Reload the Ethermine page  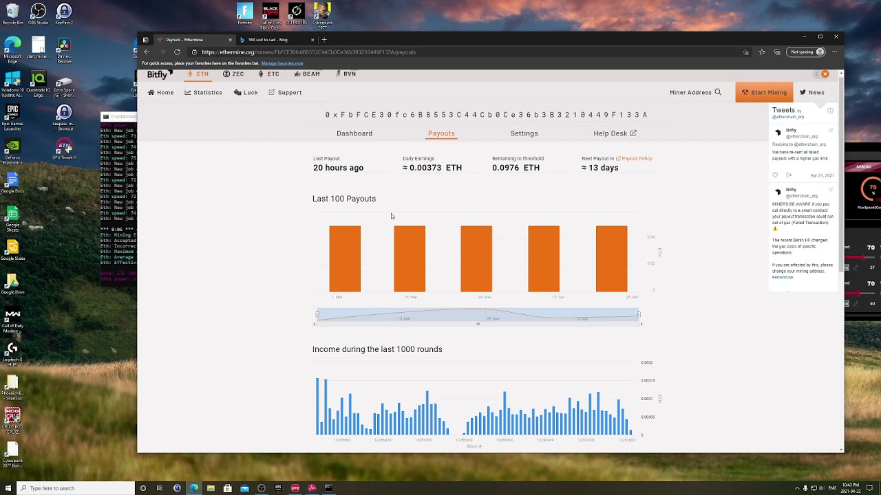point(177,52)
